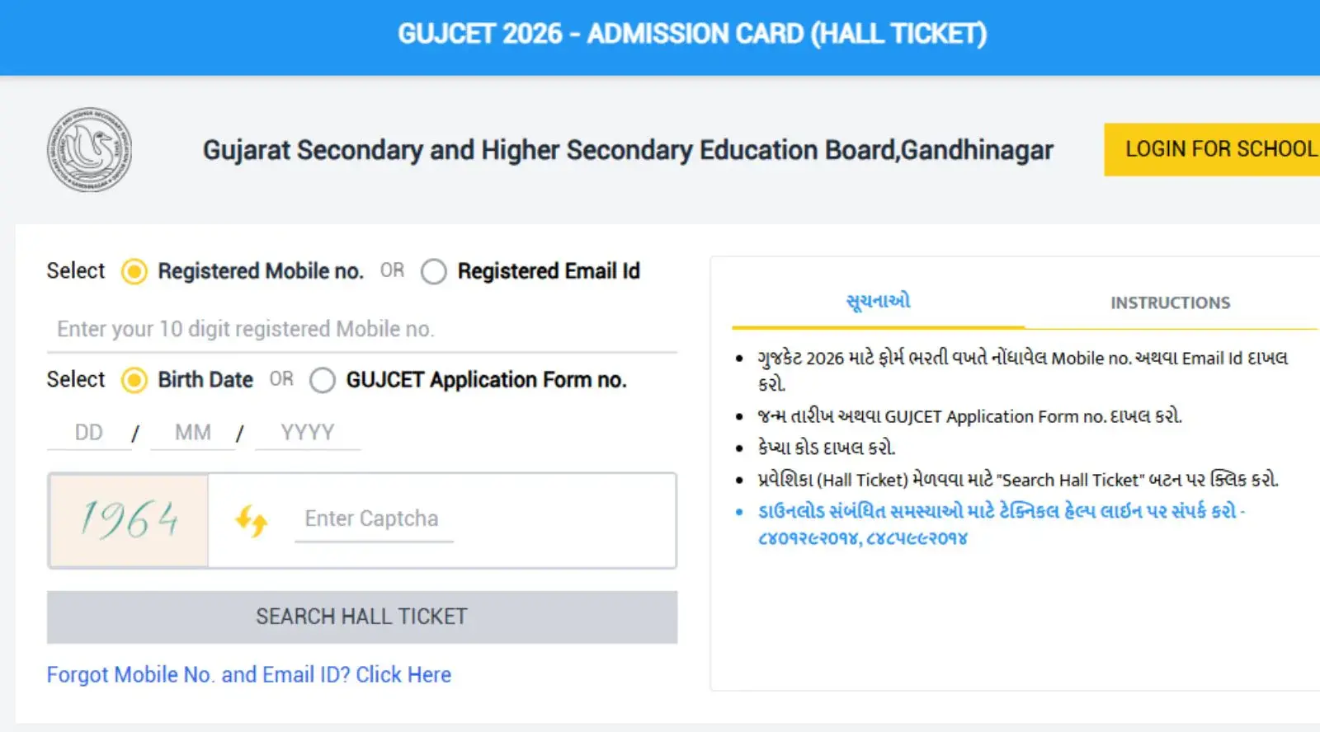Click the technical helpline numbers text
Screen dimensions: 1320x732
pyautogui.click(x=862, y=538)
